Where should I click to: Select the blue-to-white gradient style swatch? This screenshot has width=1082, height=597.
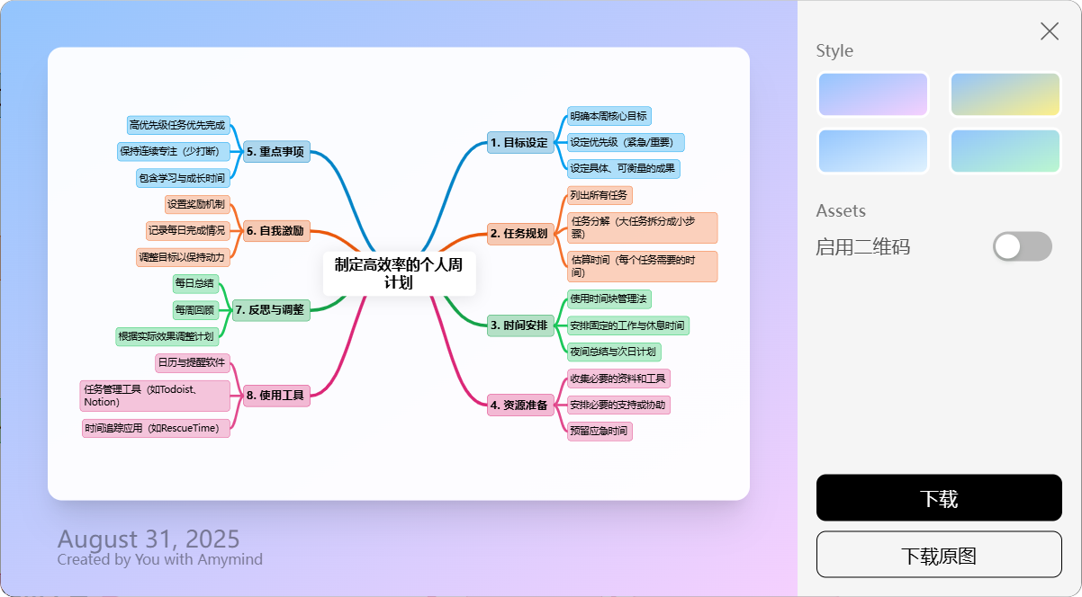(x=873, y=151)
